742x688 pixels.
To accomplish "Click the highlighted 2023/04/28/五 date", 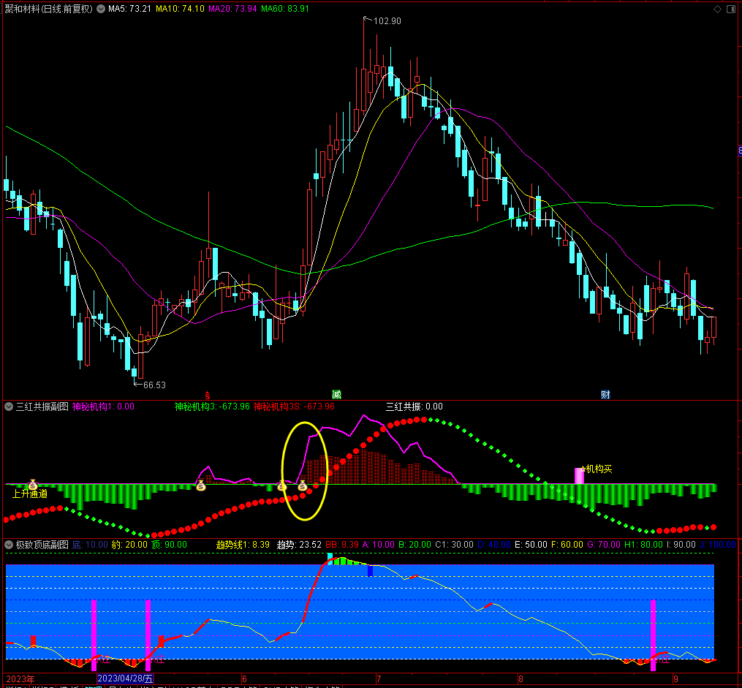I will pyautogui.click(x=126, y=678).
